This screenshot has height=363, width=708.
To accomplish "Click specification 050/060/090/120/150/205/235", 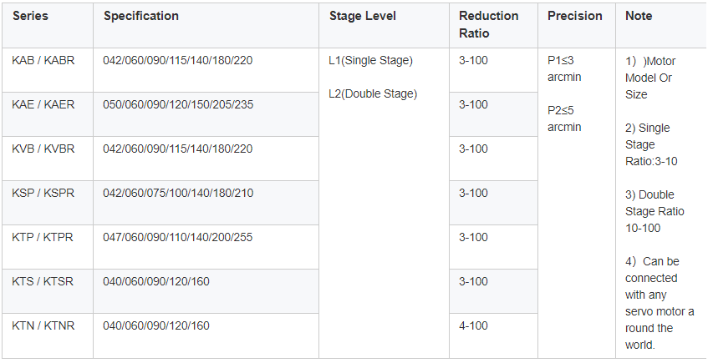I will (x=178, y=104).
